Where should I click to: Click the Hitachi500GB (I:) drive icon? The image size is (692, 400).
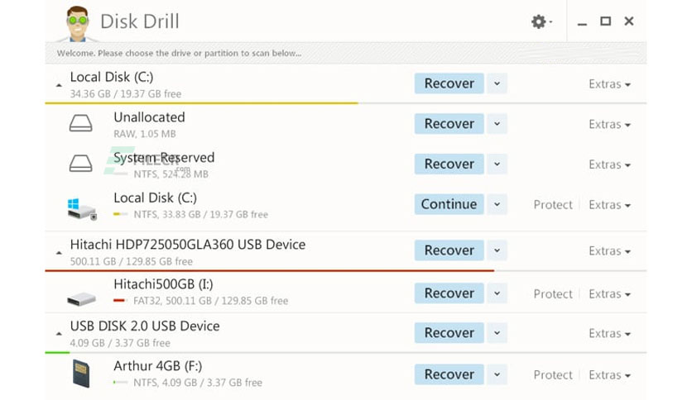coord(82,298)
